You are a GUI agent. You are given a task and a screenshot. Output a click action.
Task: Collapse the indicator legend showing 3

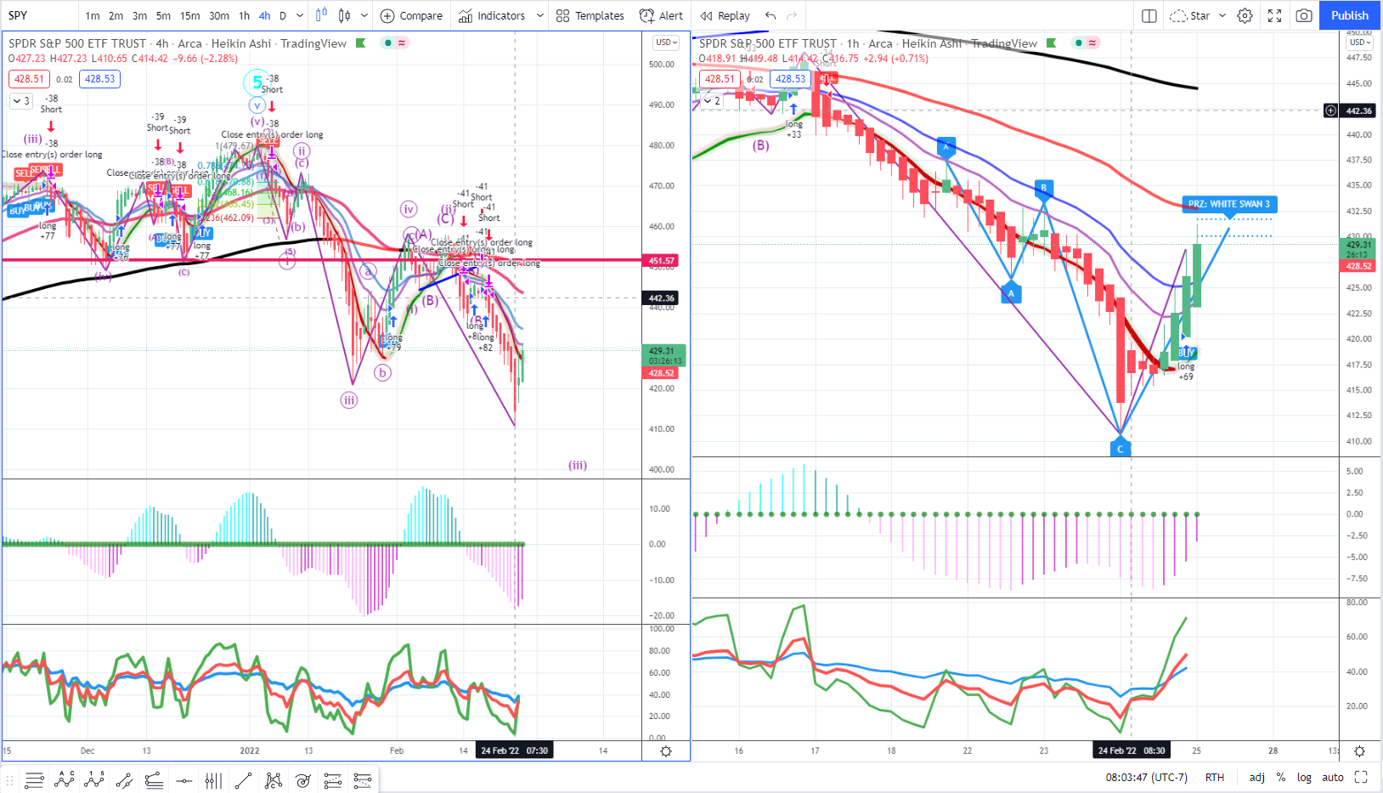[21, 100]
